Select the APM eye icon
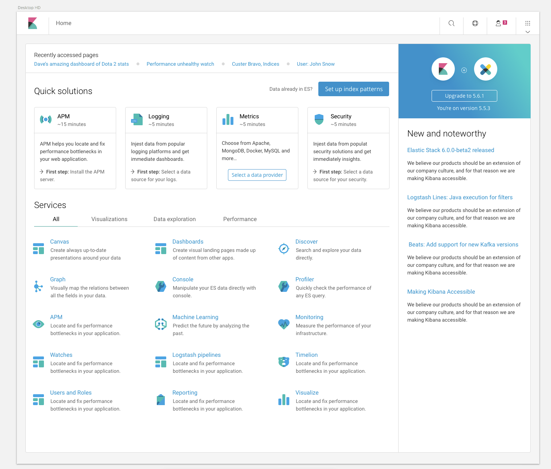Viewport: 551px width, 469px height. coord(38,324)
